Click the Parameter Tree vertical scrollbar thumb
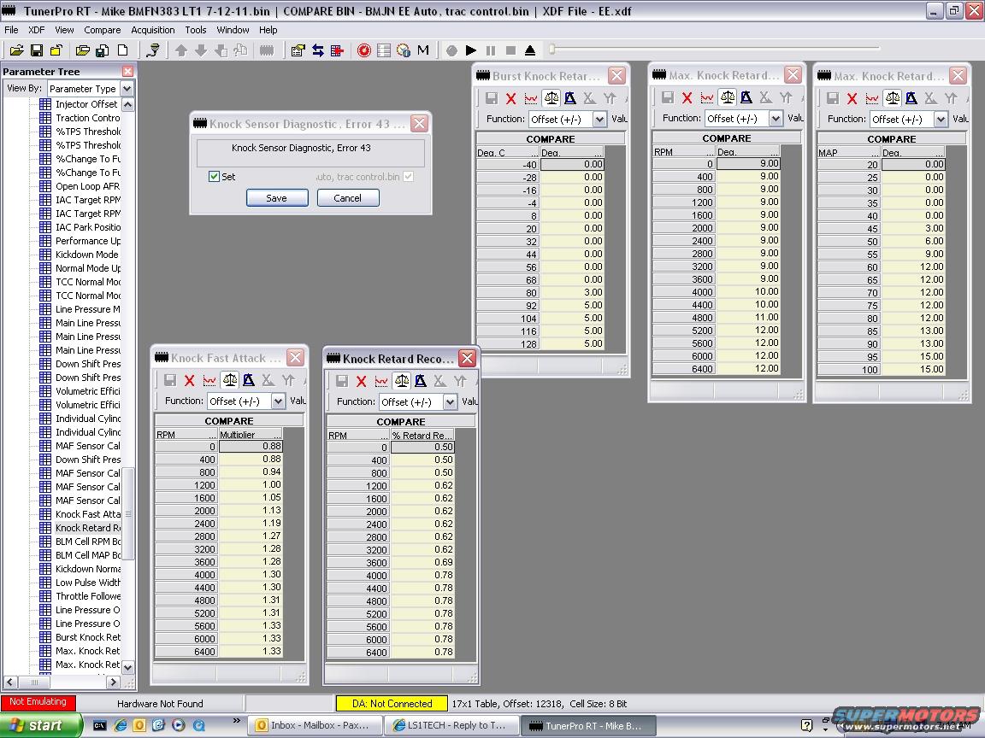 [128, 513]
